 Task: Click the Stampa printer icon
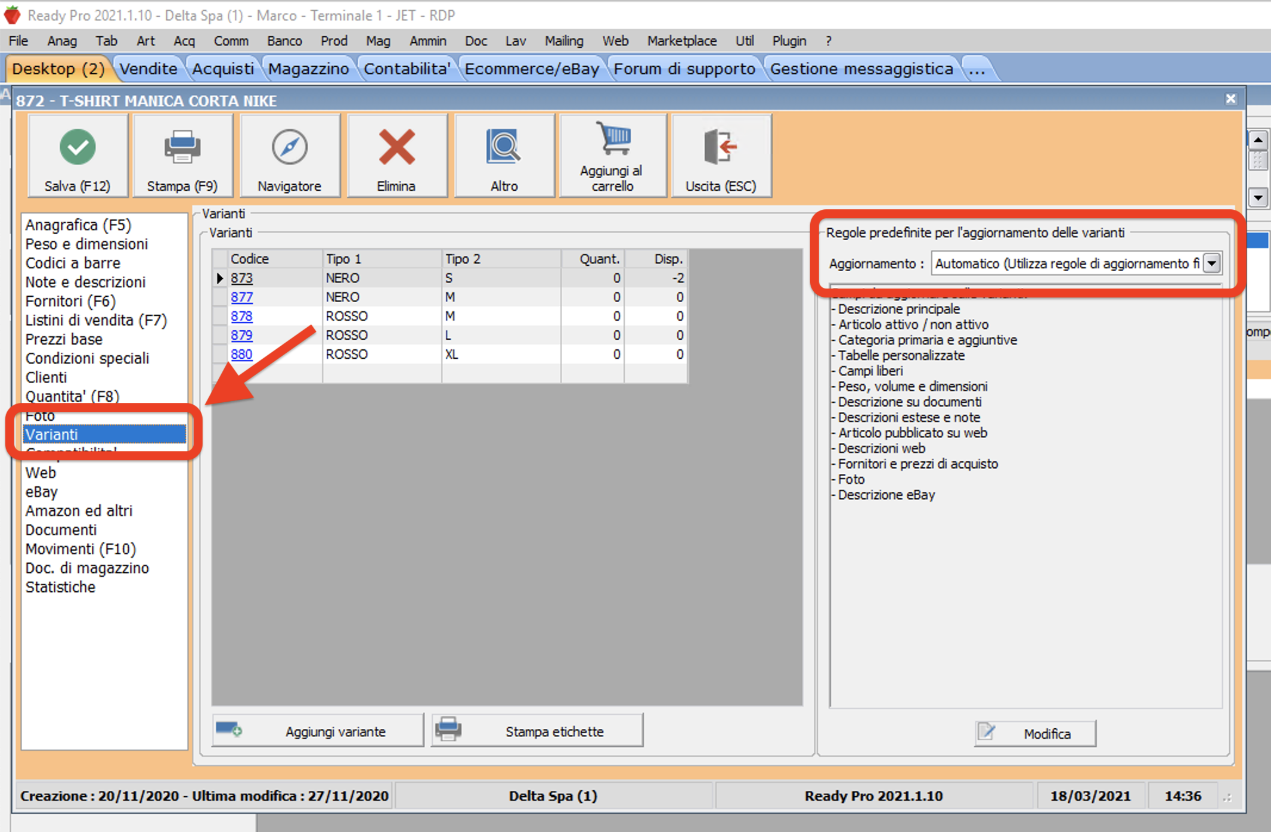pos(182,147)
